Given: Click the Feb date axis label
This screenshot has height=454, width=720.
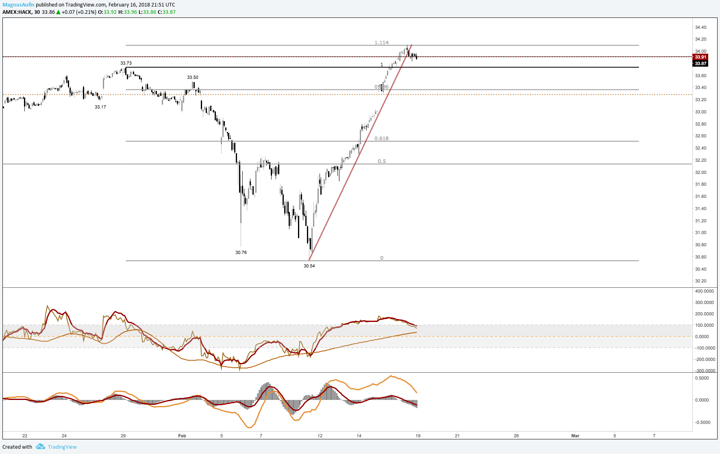Looking at the screenshot, I should (x=182, y=436).
